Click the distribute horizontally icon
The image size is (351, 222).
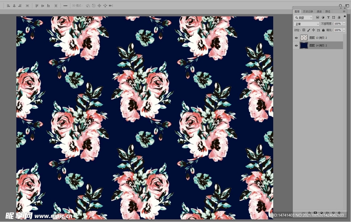point(56,5)
